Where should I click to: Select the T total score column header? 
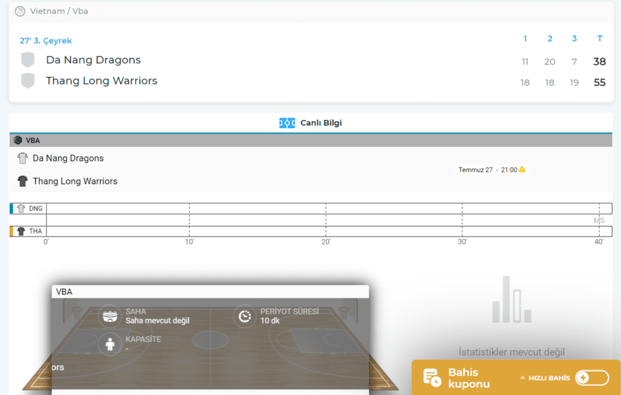click(x=600, y=39)
